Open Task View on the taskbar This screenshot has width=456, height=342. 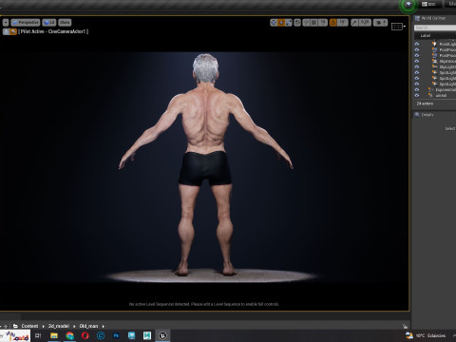point(38,335)
